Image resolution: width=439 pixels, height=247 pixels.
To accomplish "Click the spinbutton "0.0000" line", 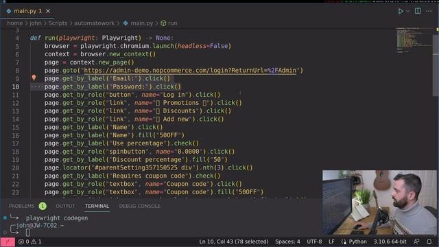I will pyautogui.click(x=139, y=152).
